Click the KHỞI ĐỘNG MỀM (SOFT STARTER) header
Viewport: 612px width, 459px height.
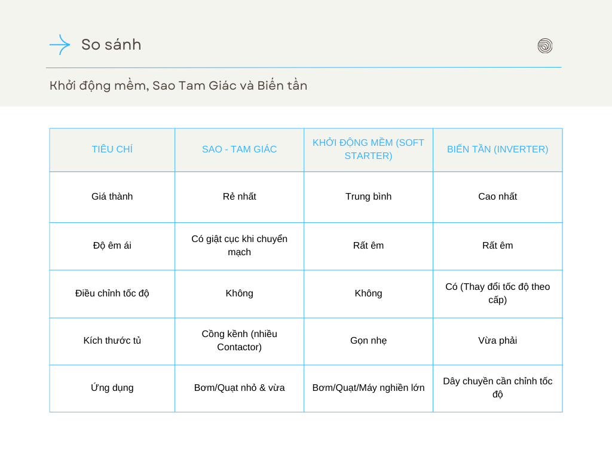[x=368, y=149]
